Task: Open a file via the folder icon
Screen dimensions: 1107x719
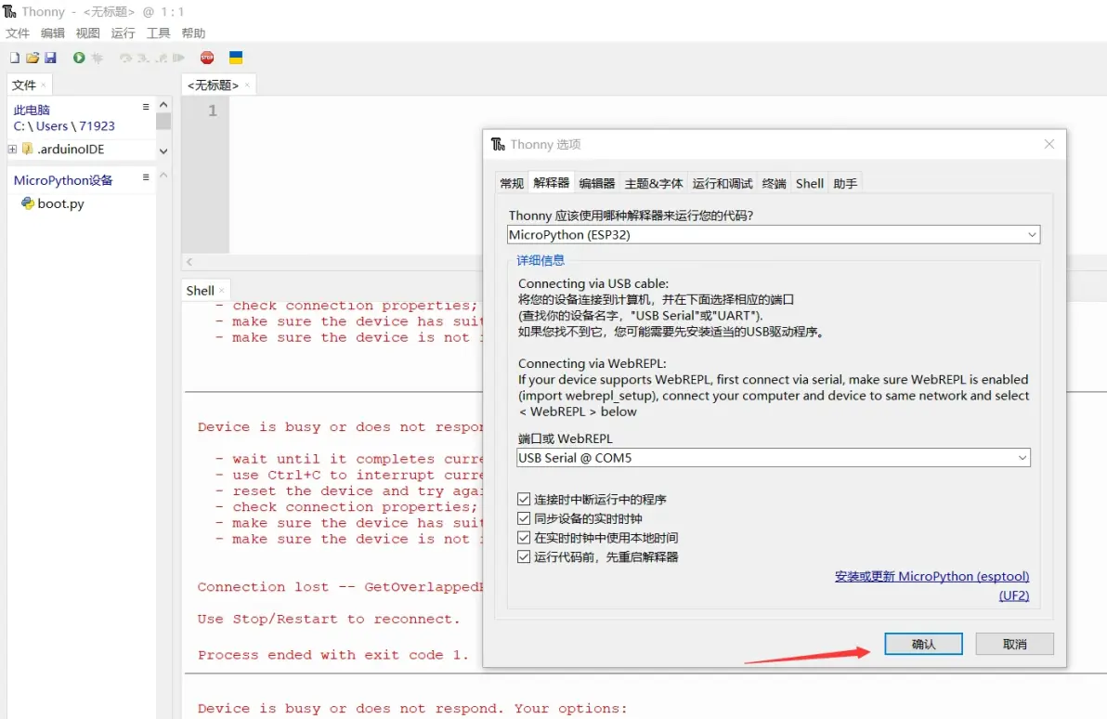Action: [x=33, y=58]
